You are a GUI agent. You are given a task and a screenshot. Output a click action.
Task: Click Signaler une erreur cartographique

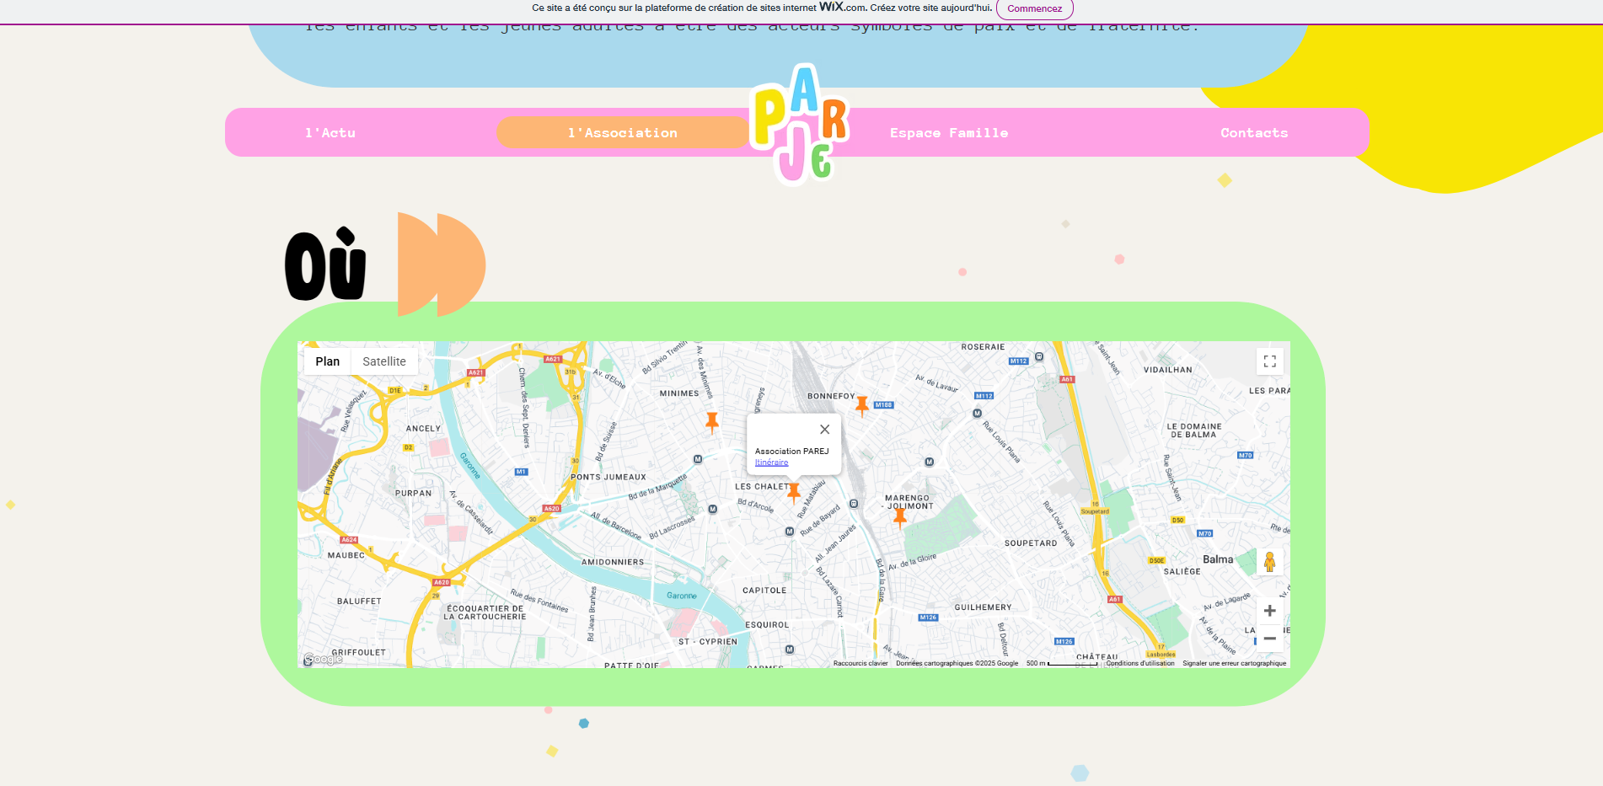pos(1235,663)
